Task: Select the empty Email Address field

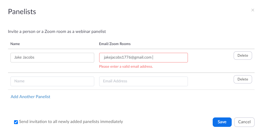Action: click(143, 81)
